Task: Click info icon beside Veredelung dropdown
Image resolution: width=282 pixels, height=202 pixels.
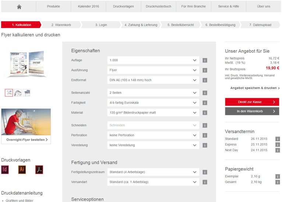Action: [x=205, y=145]
